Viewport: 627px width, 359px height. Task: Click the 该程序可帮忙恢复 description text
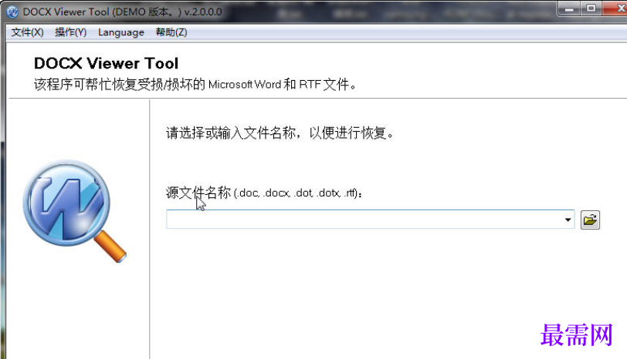pyautogui.click(x=195, y=84)
